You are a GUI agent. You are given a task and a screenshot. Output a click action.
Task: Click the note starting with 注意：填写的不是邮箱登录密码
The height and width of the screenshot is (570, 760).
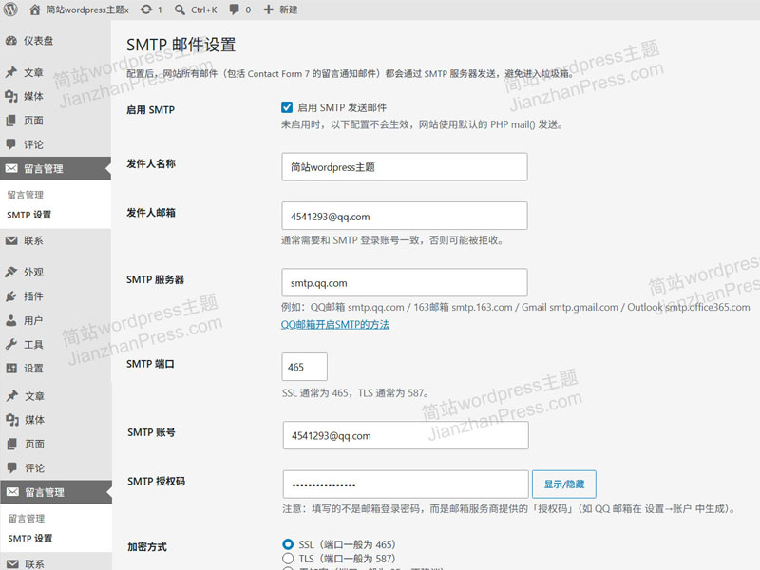coord(510,509)
